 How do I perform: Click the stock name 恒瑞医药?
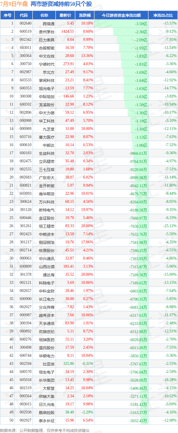point(47,339)
